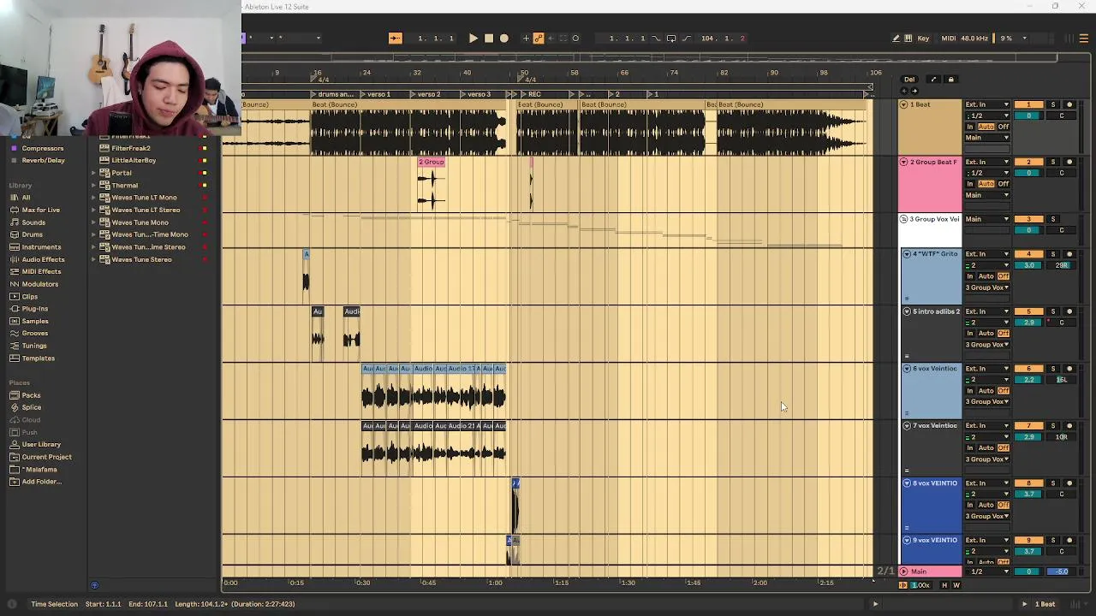Image resolution: width=1096 pixels, height=616 pixels.
Task: Set monitor to In on 1 Beat track
Action: (x=970, y=127)
